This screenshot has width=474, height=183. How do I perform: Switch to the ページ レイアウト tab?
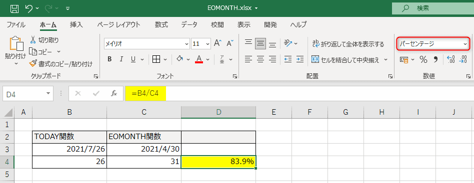pos(118,25)
